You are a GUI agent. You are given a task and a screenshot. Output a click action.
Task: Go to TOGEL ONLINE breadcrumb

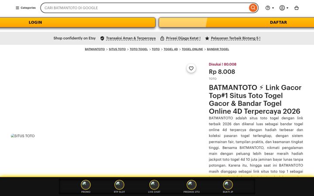192,49
